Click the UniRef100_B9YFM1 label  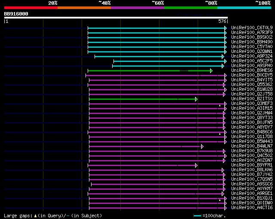(252, 165)
